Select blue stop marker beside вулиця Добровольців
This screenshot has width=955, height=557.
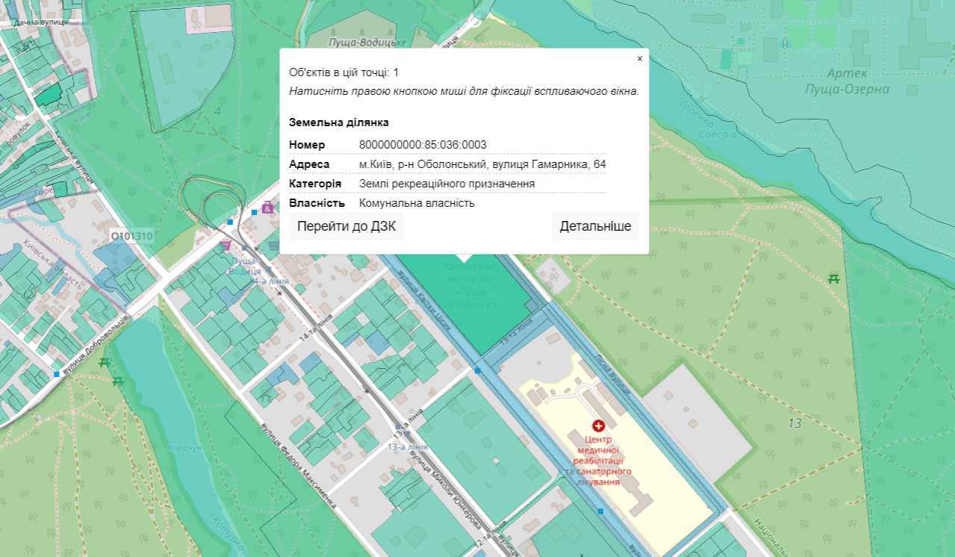[x=57, y=373]
